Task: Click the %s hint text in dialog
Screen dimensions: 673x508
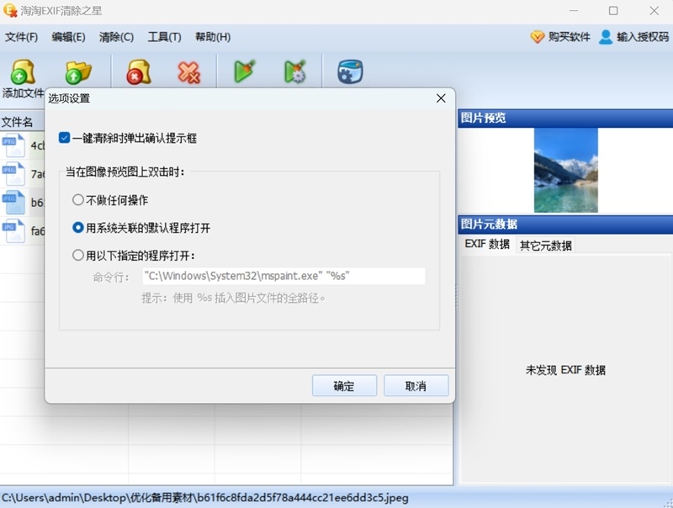Action: point(234,298)
